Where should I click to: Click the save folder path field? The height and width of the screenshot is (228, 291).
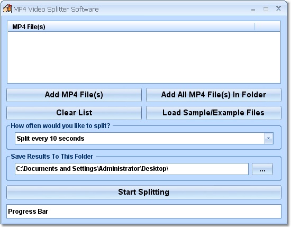[132, 169]
